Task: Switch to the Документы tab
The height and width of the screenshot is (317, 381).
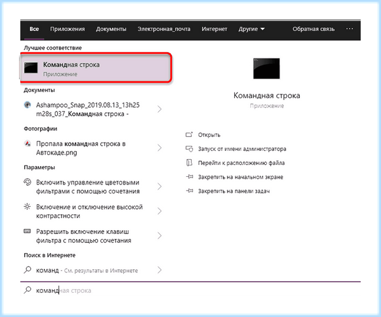Action: click(111, 29)
